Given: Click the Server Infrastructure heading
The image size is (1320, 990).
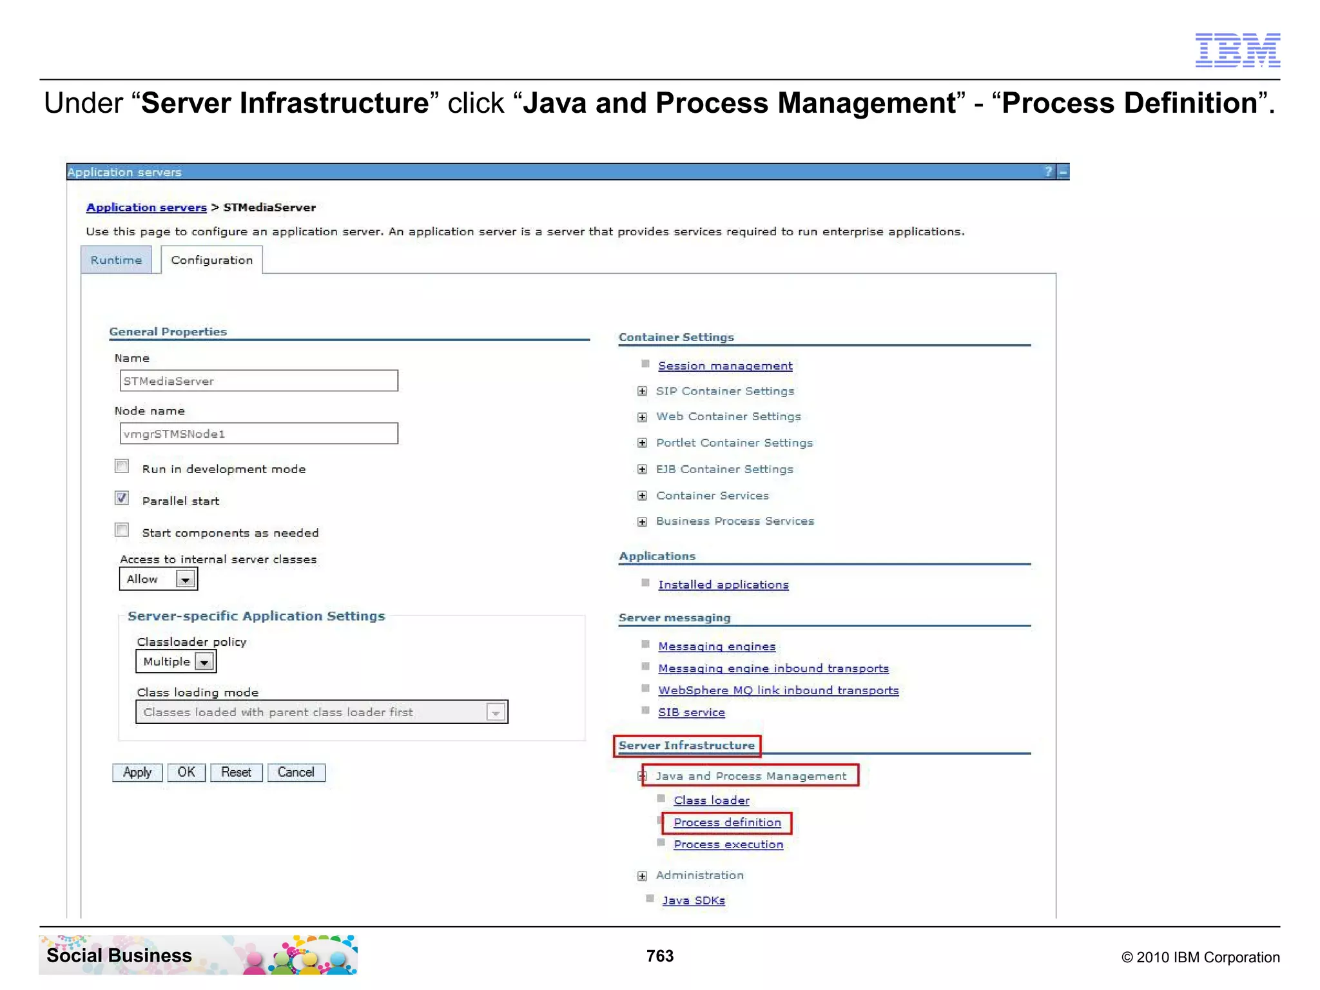Looking at the screenshot, I should pos(686,745).
